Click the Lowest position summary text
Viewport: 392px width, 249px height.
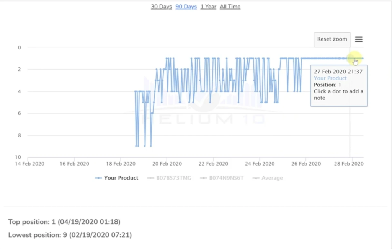[x=70, y=235]
